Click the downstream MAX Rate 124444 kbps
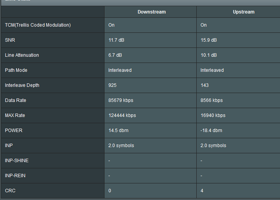The width and height of the screenshot is (280, 200). 122,115
